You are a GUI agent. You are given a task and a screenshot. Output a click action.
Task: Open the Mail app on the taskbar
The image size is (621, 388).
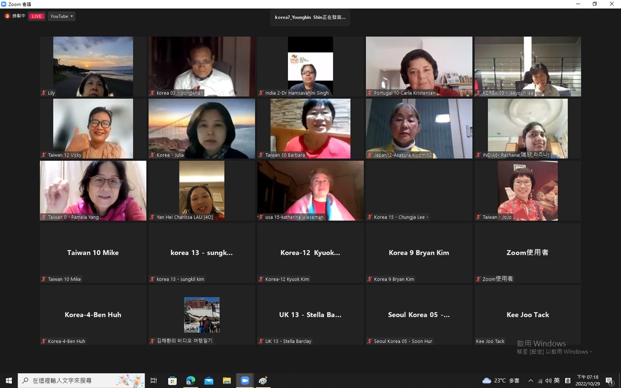[x=209, y=381]
